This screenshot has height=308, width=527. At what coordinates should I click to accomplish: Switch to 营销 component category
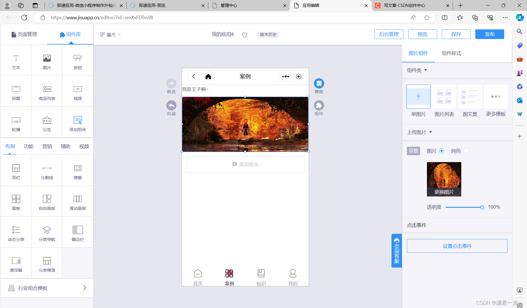(x=47, y=146)
